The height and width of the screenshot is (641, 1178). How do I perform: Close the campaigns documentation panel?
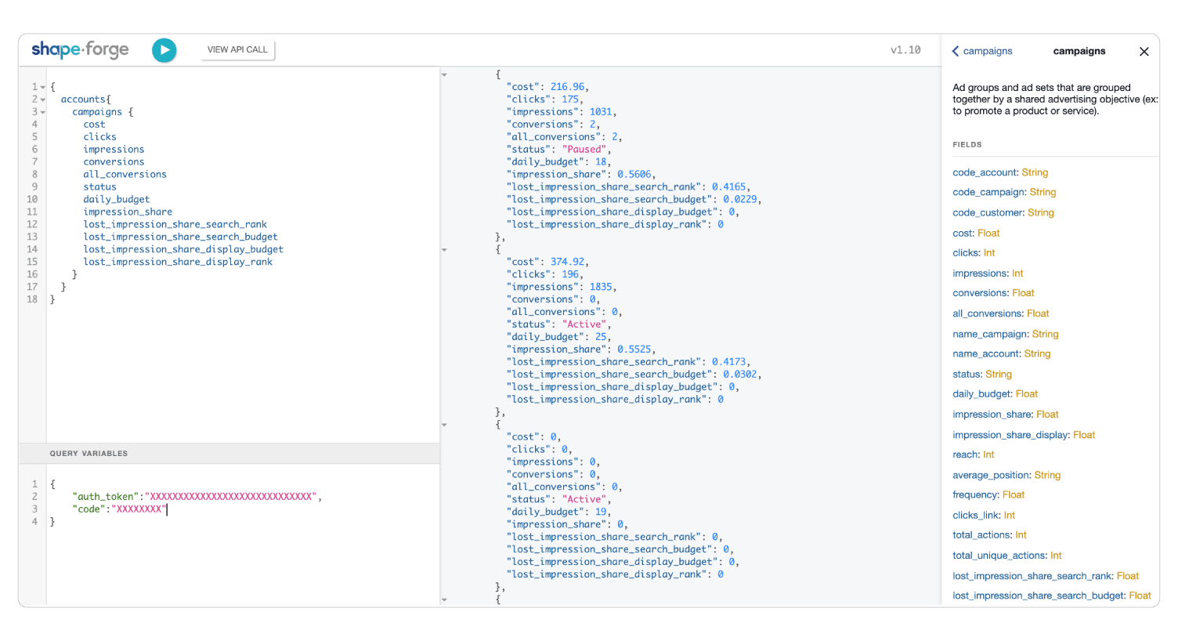pos(1144,52)
